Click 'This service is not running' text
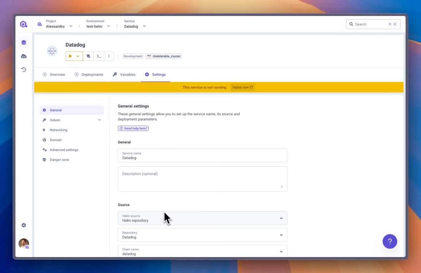This screenshot has height=273, width=421. click(204, 87)
